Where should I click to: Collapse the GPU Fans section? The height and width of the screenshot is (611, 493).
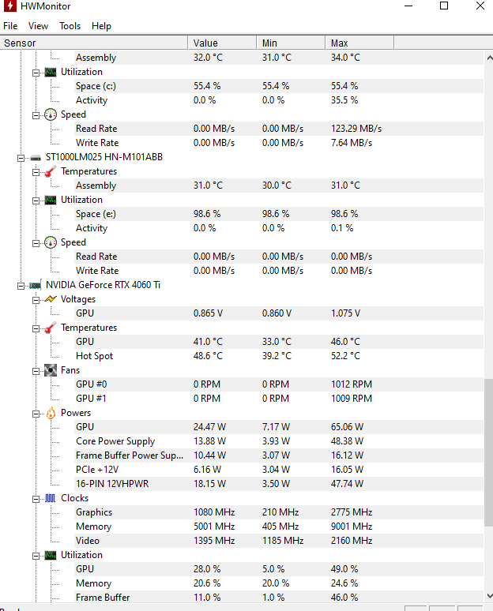click(36, 371)
